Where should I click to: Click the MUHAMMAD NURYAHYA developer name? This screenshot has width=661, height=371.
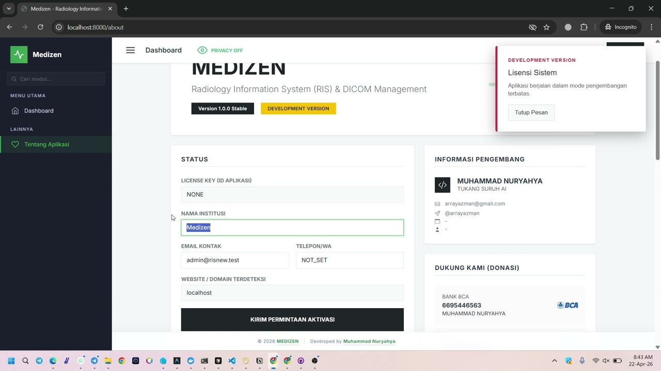pyautogui.click(x=500, y=181)
